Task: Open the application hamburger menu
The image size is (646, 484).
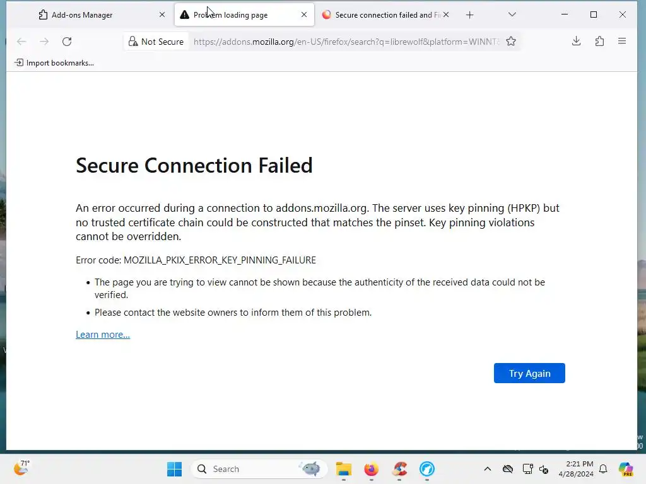Action: [622, 42]
